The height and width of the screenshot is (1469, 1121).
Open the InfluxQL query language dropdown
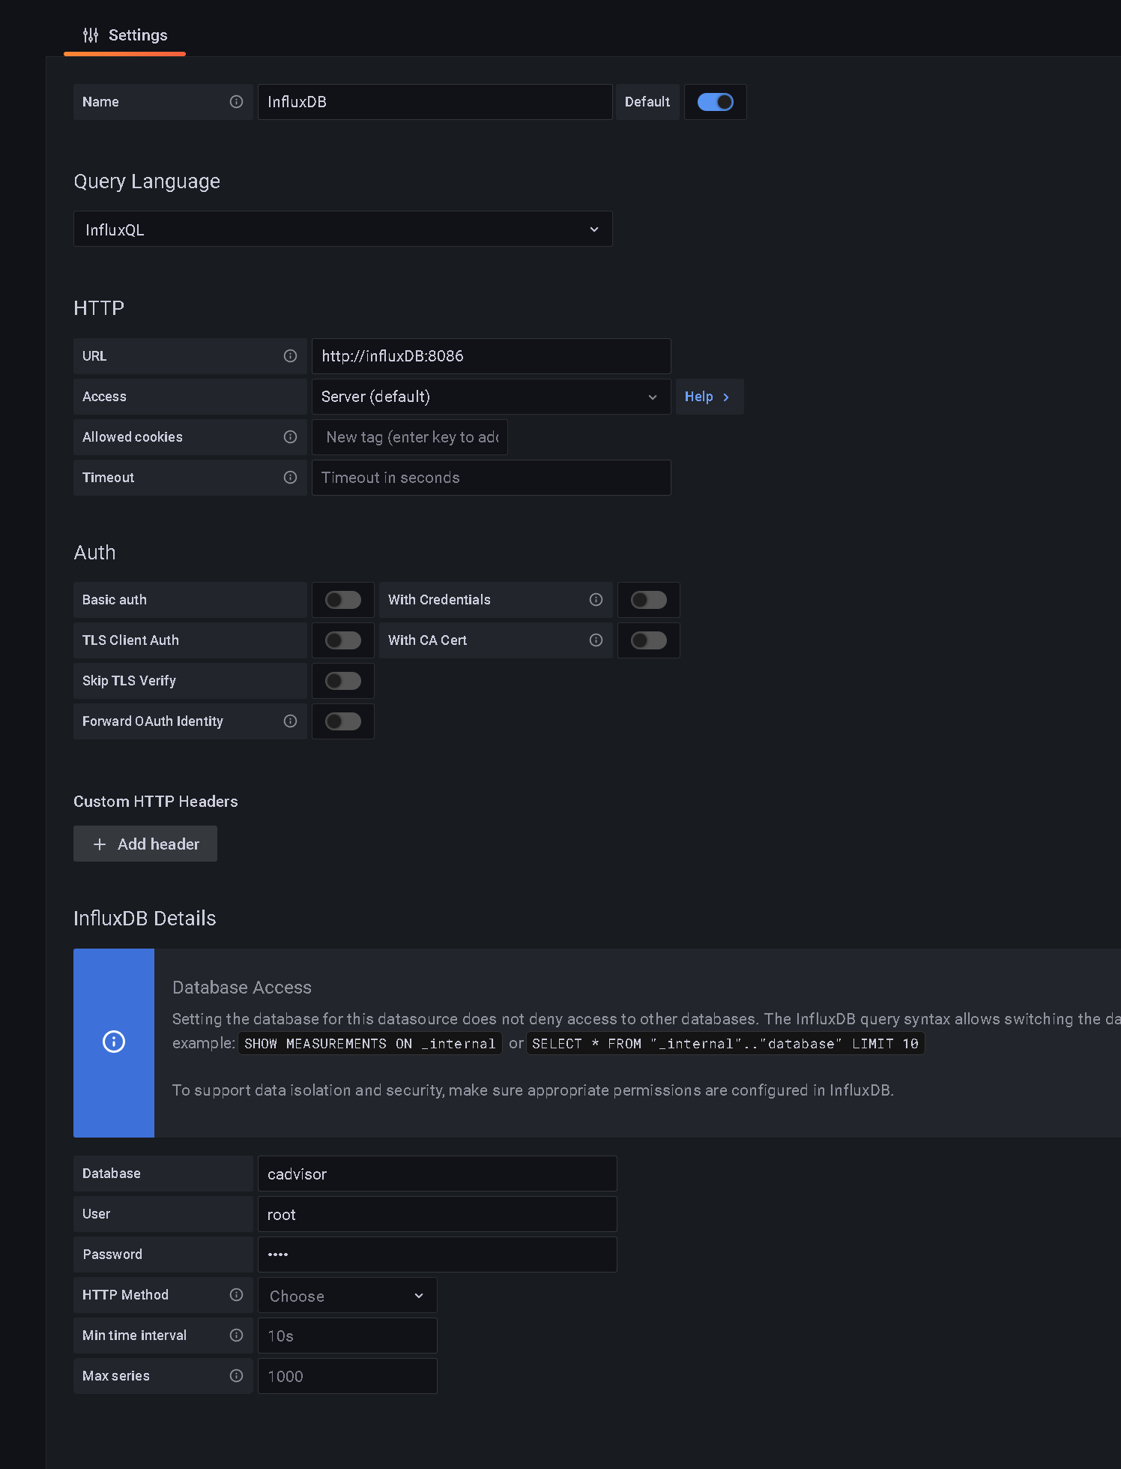point(343,229)
